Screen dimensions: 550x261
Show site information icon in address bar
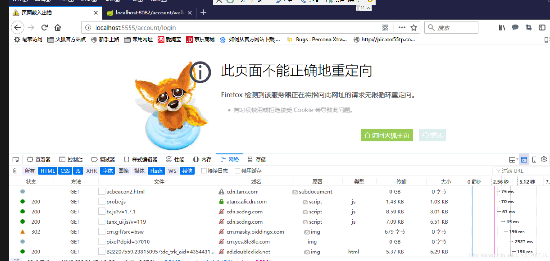pyautogui.click(x=89, y=28)
